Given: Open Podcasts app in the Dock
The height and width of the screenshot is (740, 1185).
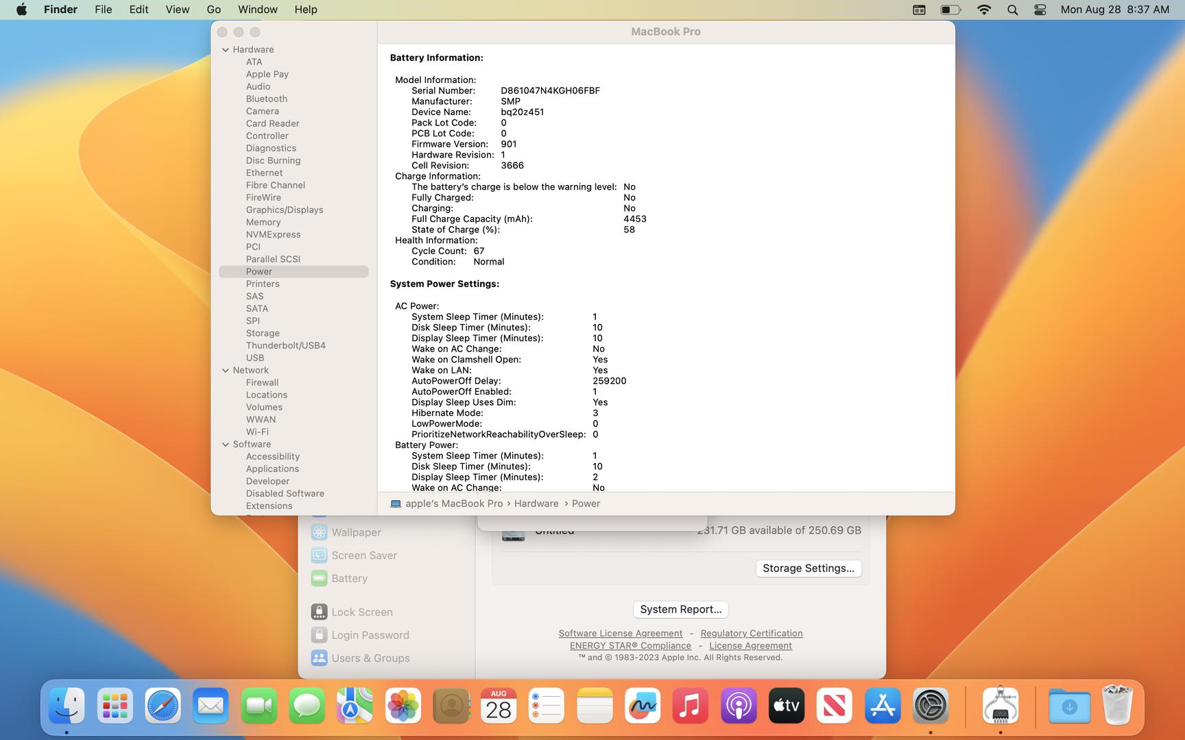Looking at the screenshot, I should tap(739, 706).
